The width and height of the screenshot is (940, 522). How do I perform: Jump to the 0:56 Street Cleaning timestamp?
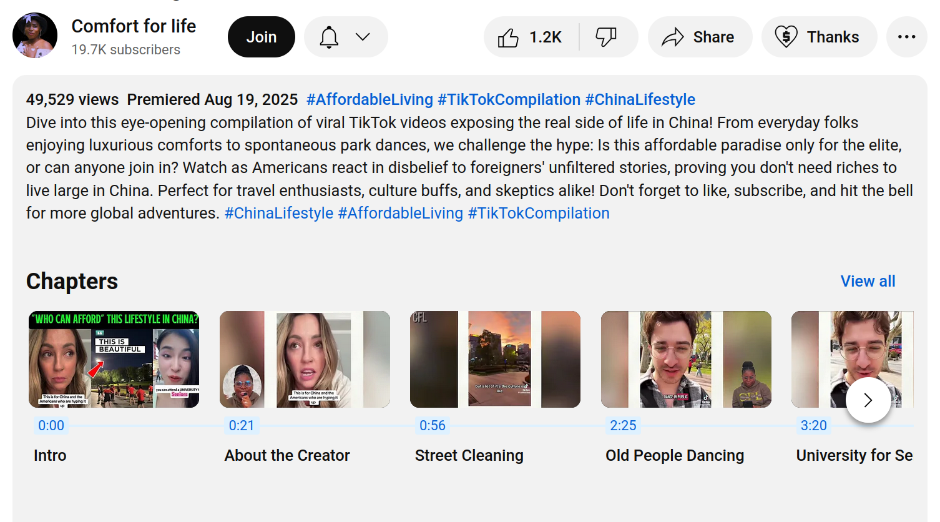click(x=433, y=425)
